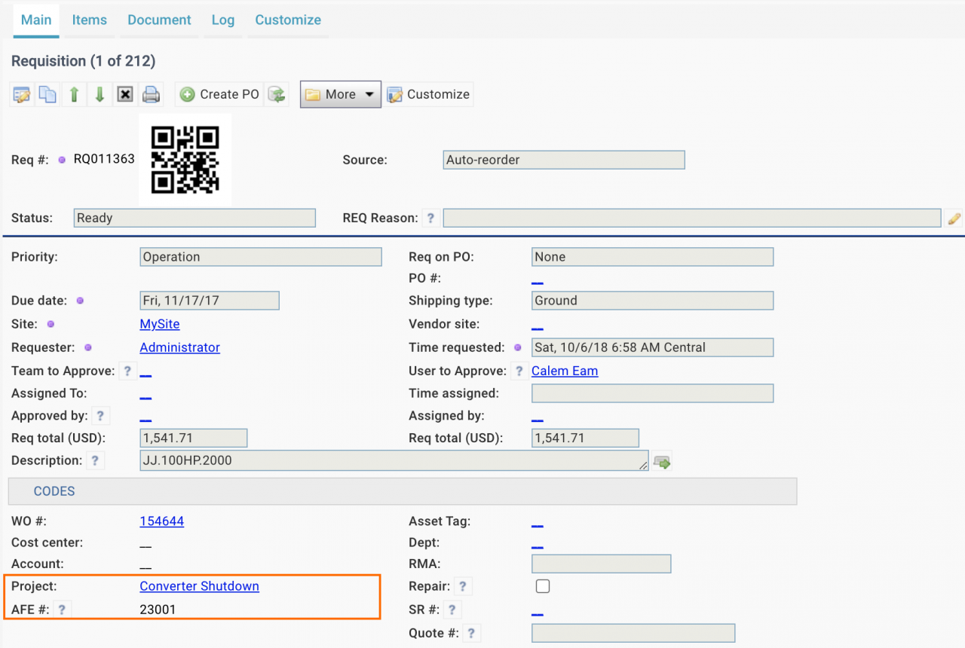Click the green arrow icon next to Description field
This screenshot has width=965, height=648.
tap(662, 462)
